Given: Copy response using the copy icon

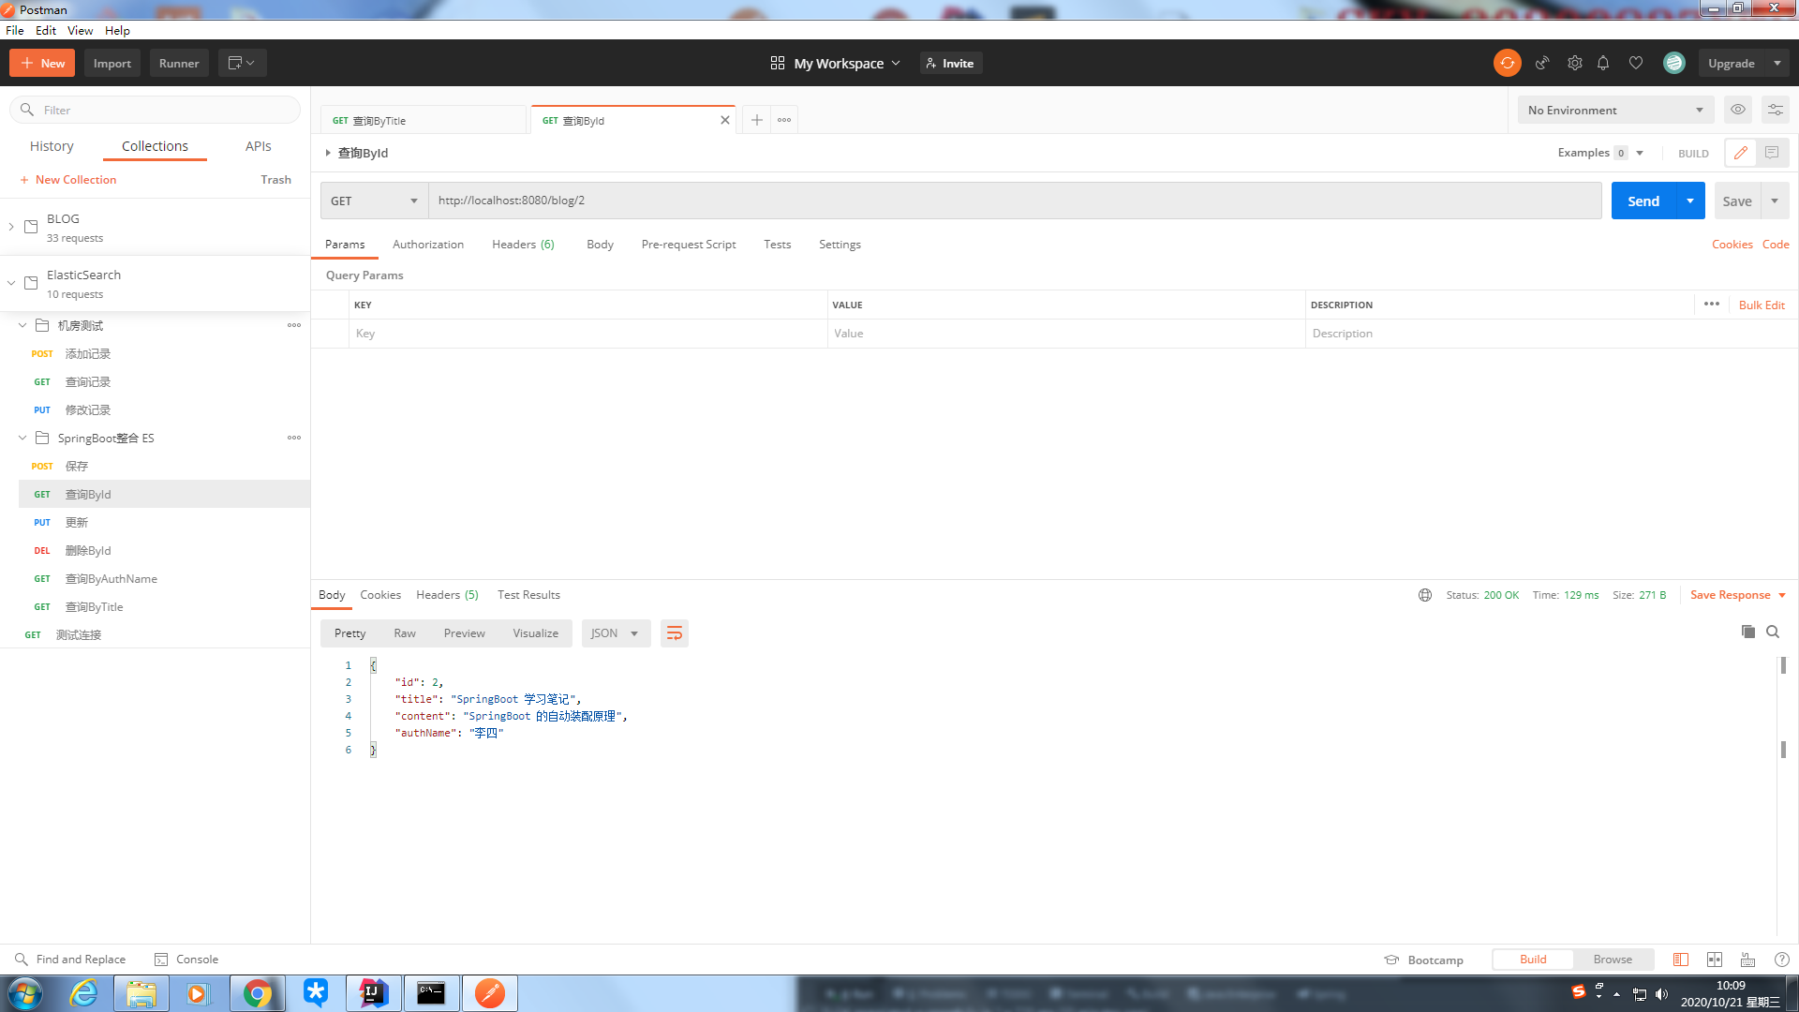Looking at the screenshot, I should [1747, 632].
